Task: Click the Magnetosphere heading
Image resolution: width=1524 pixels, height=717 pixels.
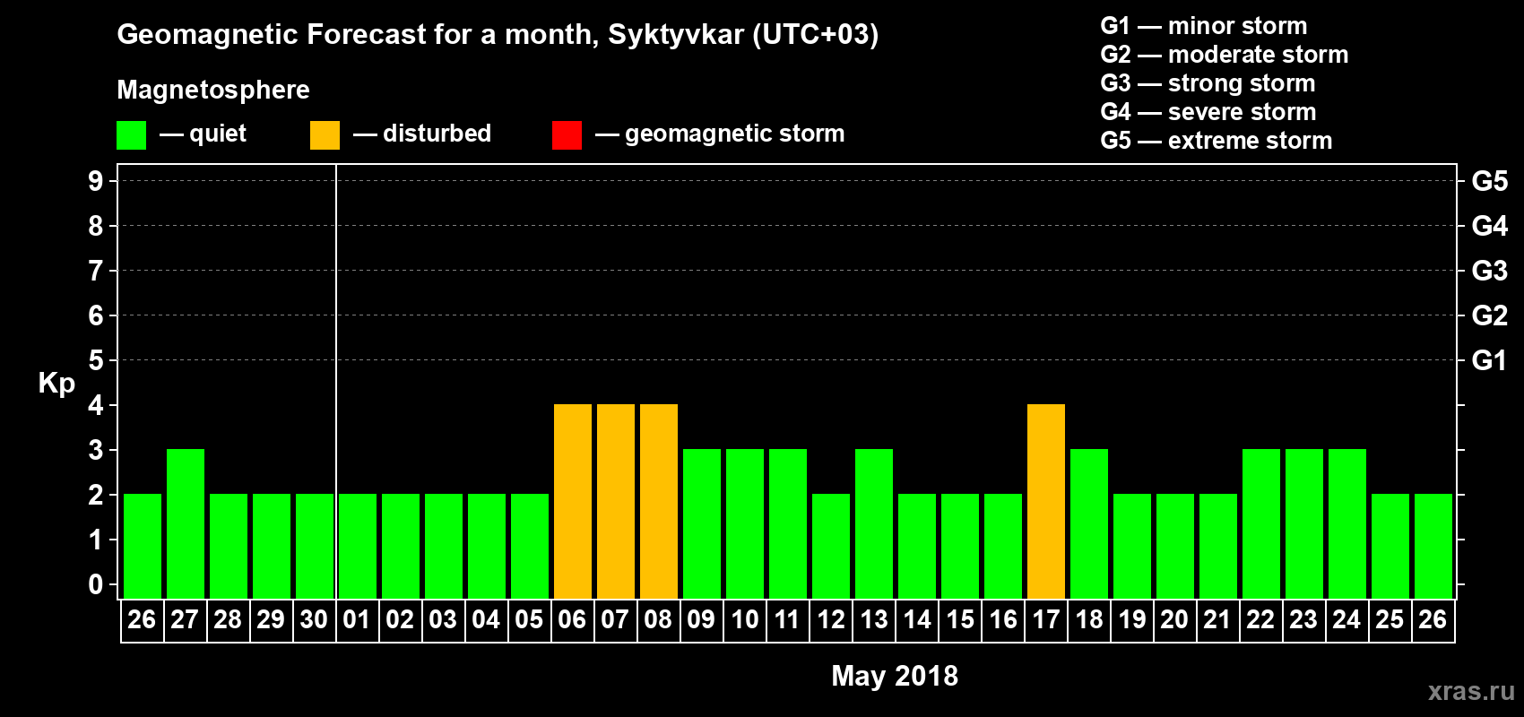Action: (213, 90)
